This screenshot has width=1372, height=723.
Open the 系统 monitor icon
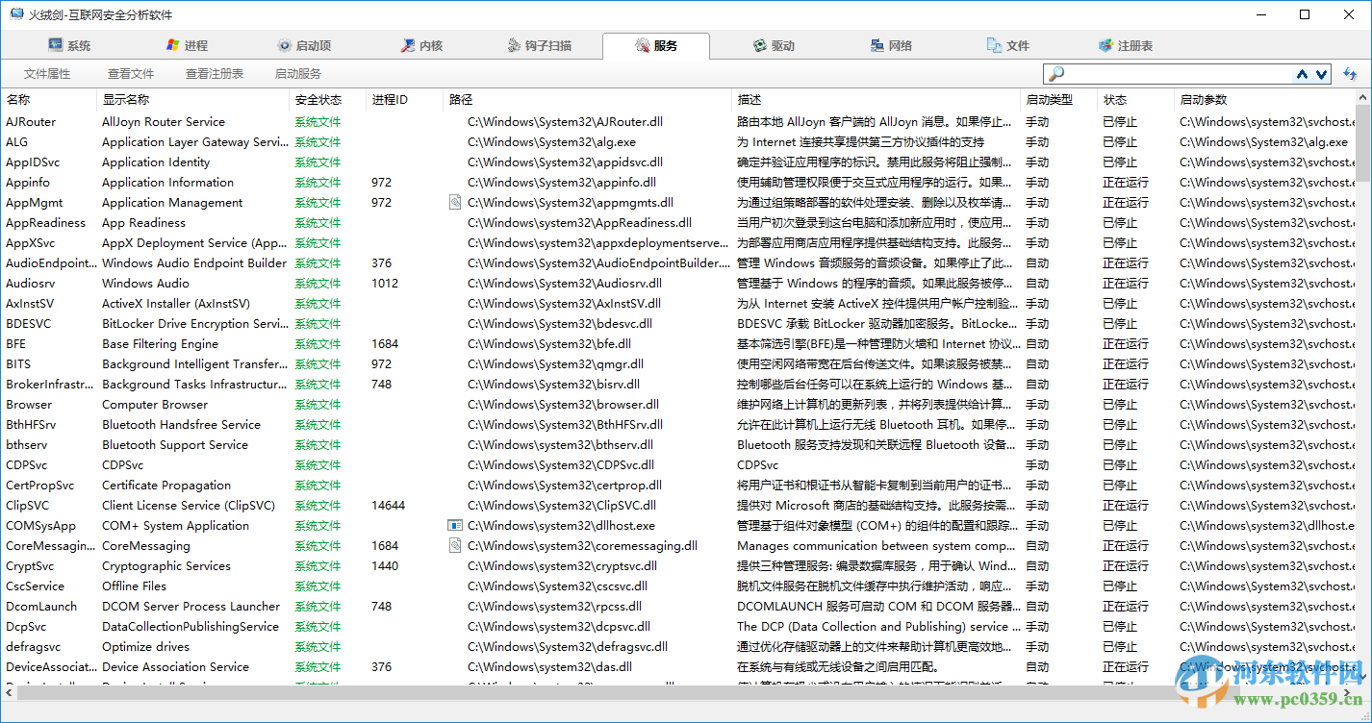[53, 44]
